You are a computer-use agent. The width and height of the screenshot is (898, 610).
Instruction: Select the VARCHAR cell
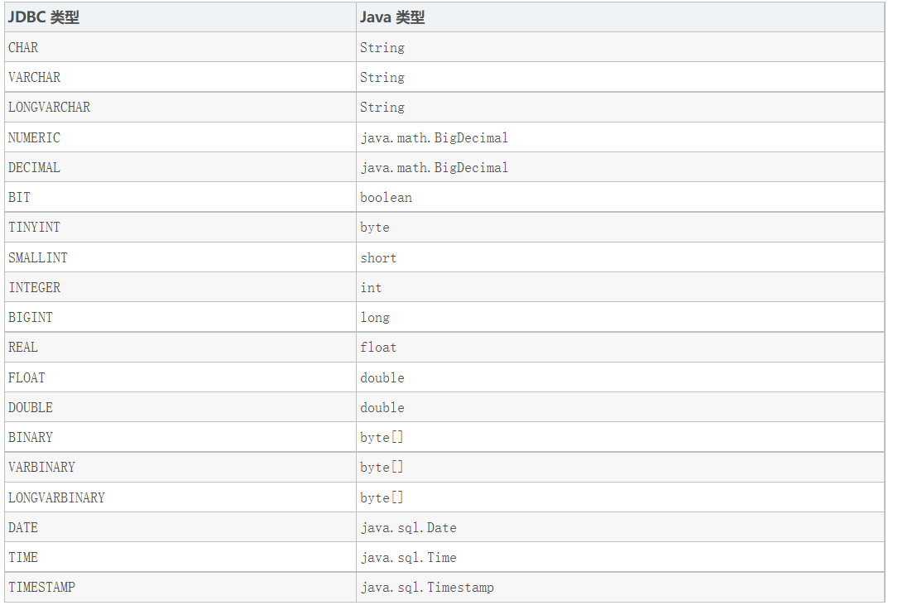pyautogui.click(x=180, y=77)
